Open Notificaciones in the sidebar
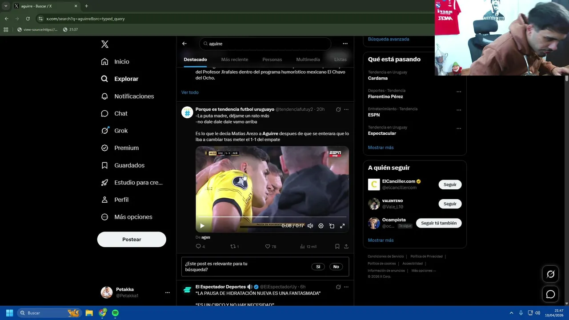 127,96
